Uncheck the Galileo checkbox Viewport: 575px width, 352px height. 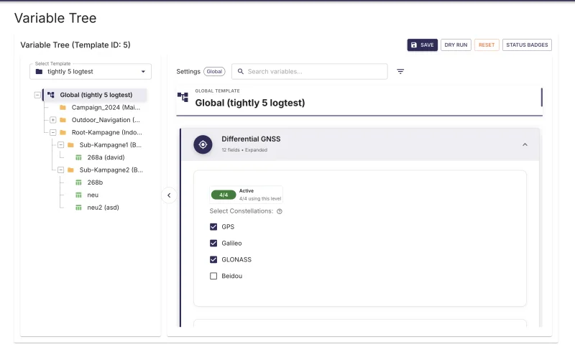tap(213, 243)
